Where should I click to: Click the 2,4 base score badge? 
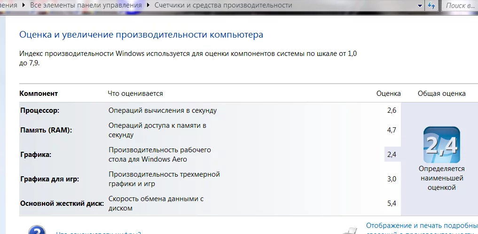441,145
